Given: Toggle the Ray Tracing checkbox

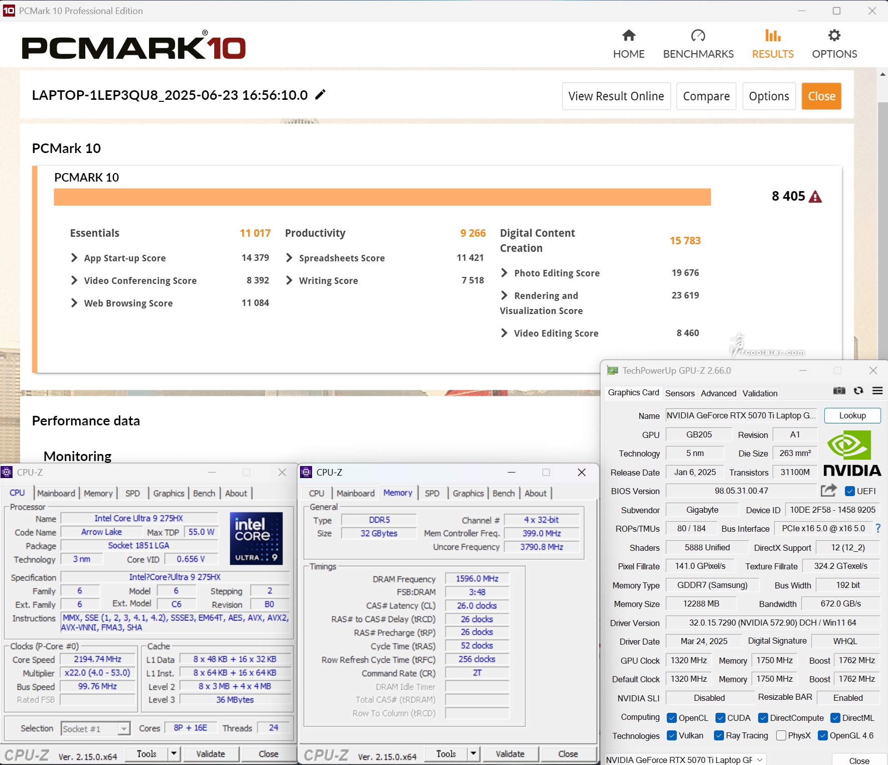Looking at the screenshot, I should [x=719, y=735].
